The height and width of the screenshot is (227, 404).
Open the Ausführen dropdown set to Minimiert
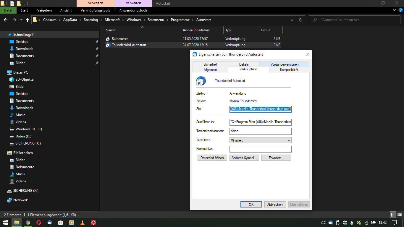[x=260, y=140]
